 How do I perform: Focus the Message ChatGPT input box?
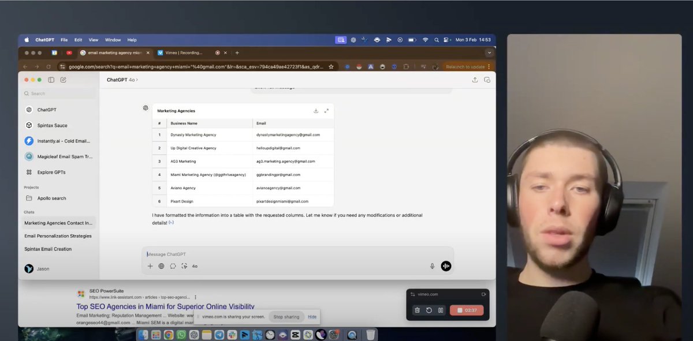click(x=297, y=254)
